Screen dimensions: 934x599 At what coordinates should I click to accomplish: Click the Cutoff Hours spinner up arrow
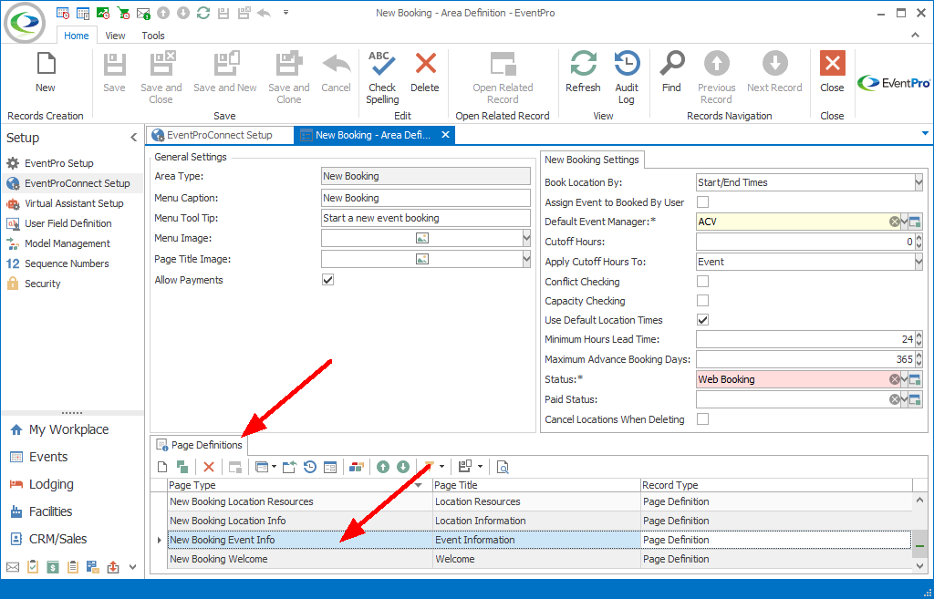point(918,238)
